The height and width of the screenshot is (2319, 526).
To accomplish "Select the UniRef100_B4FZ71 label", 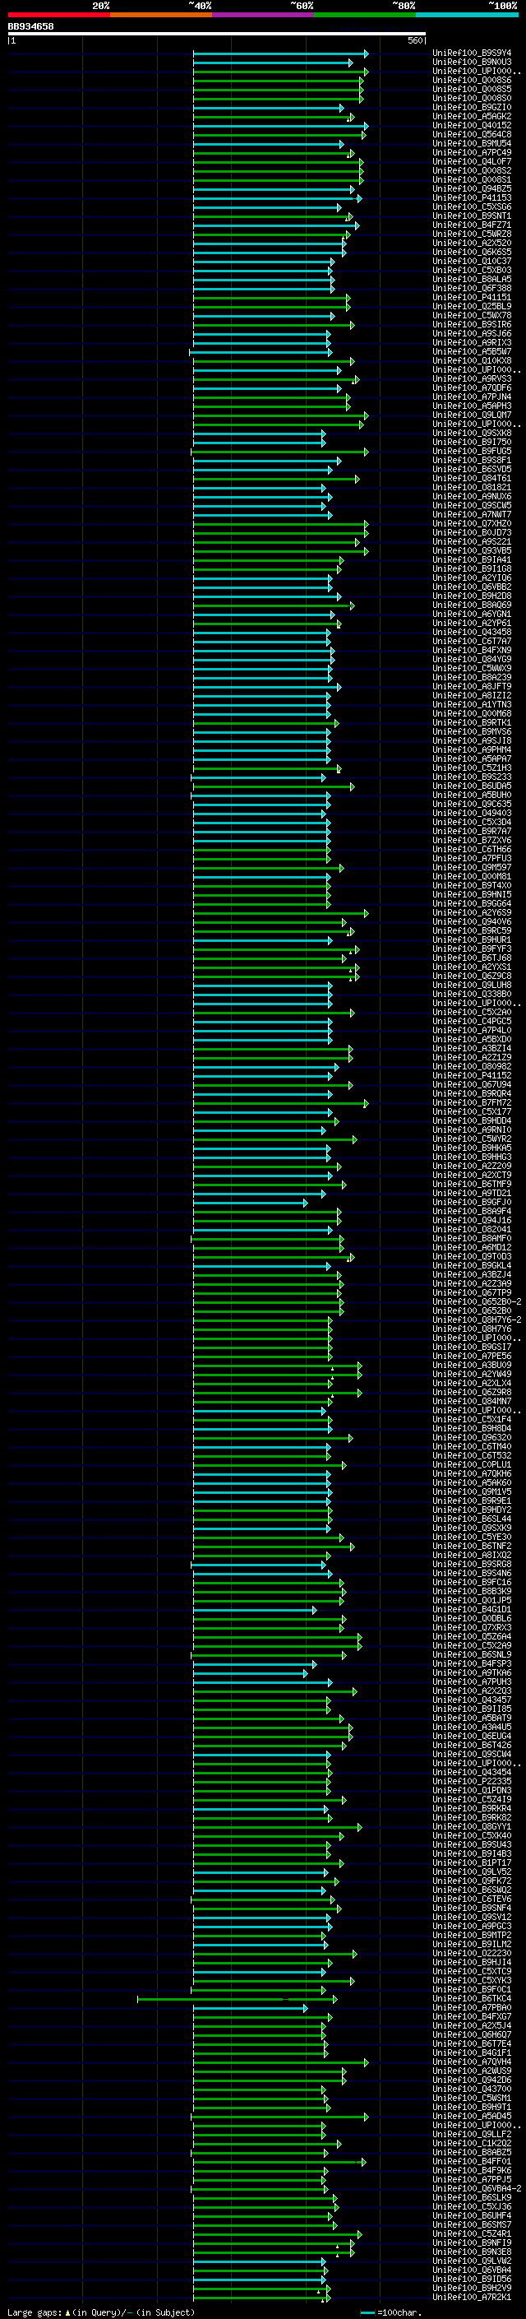I will [x=472, y=225].
